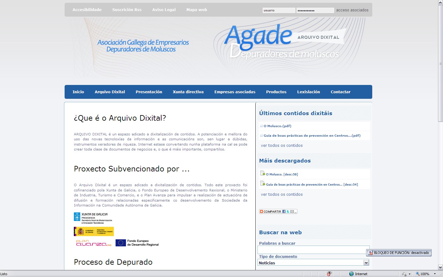
Task: Open the zoom level dropdown arrow
Action: coord(435,274)
